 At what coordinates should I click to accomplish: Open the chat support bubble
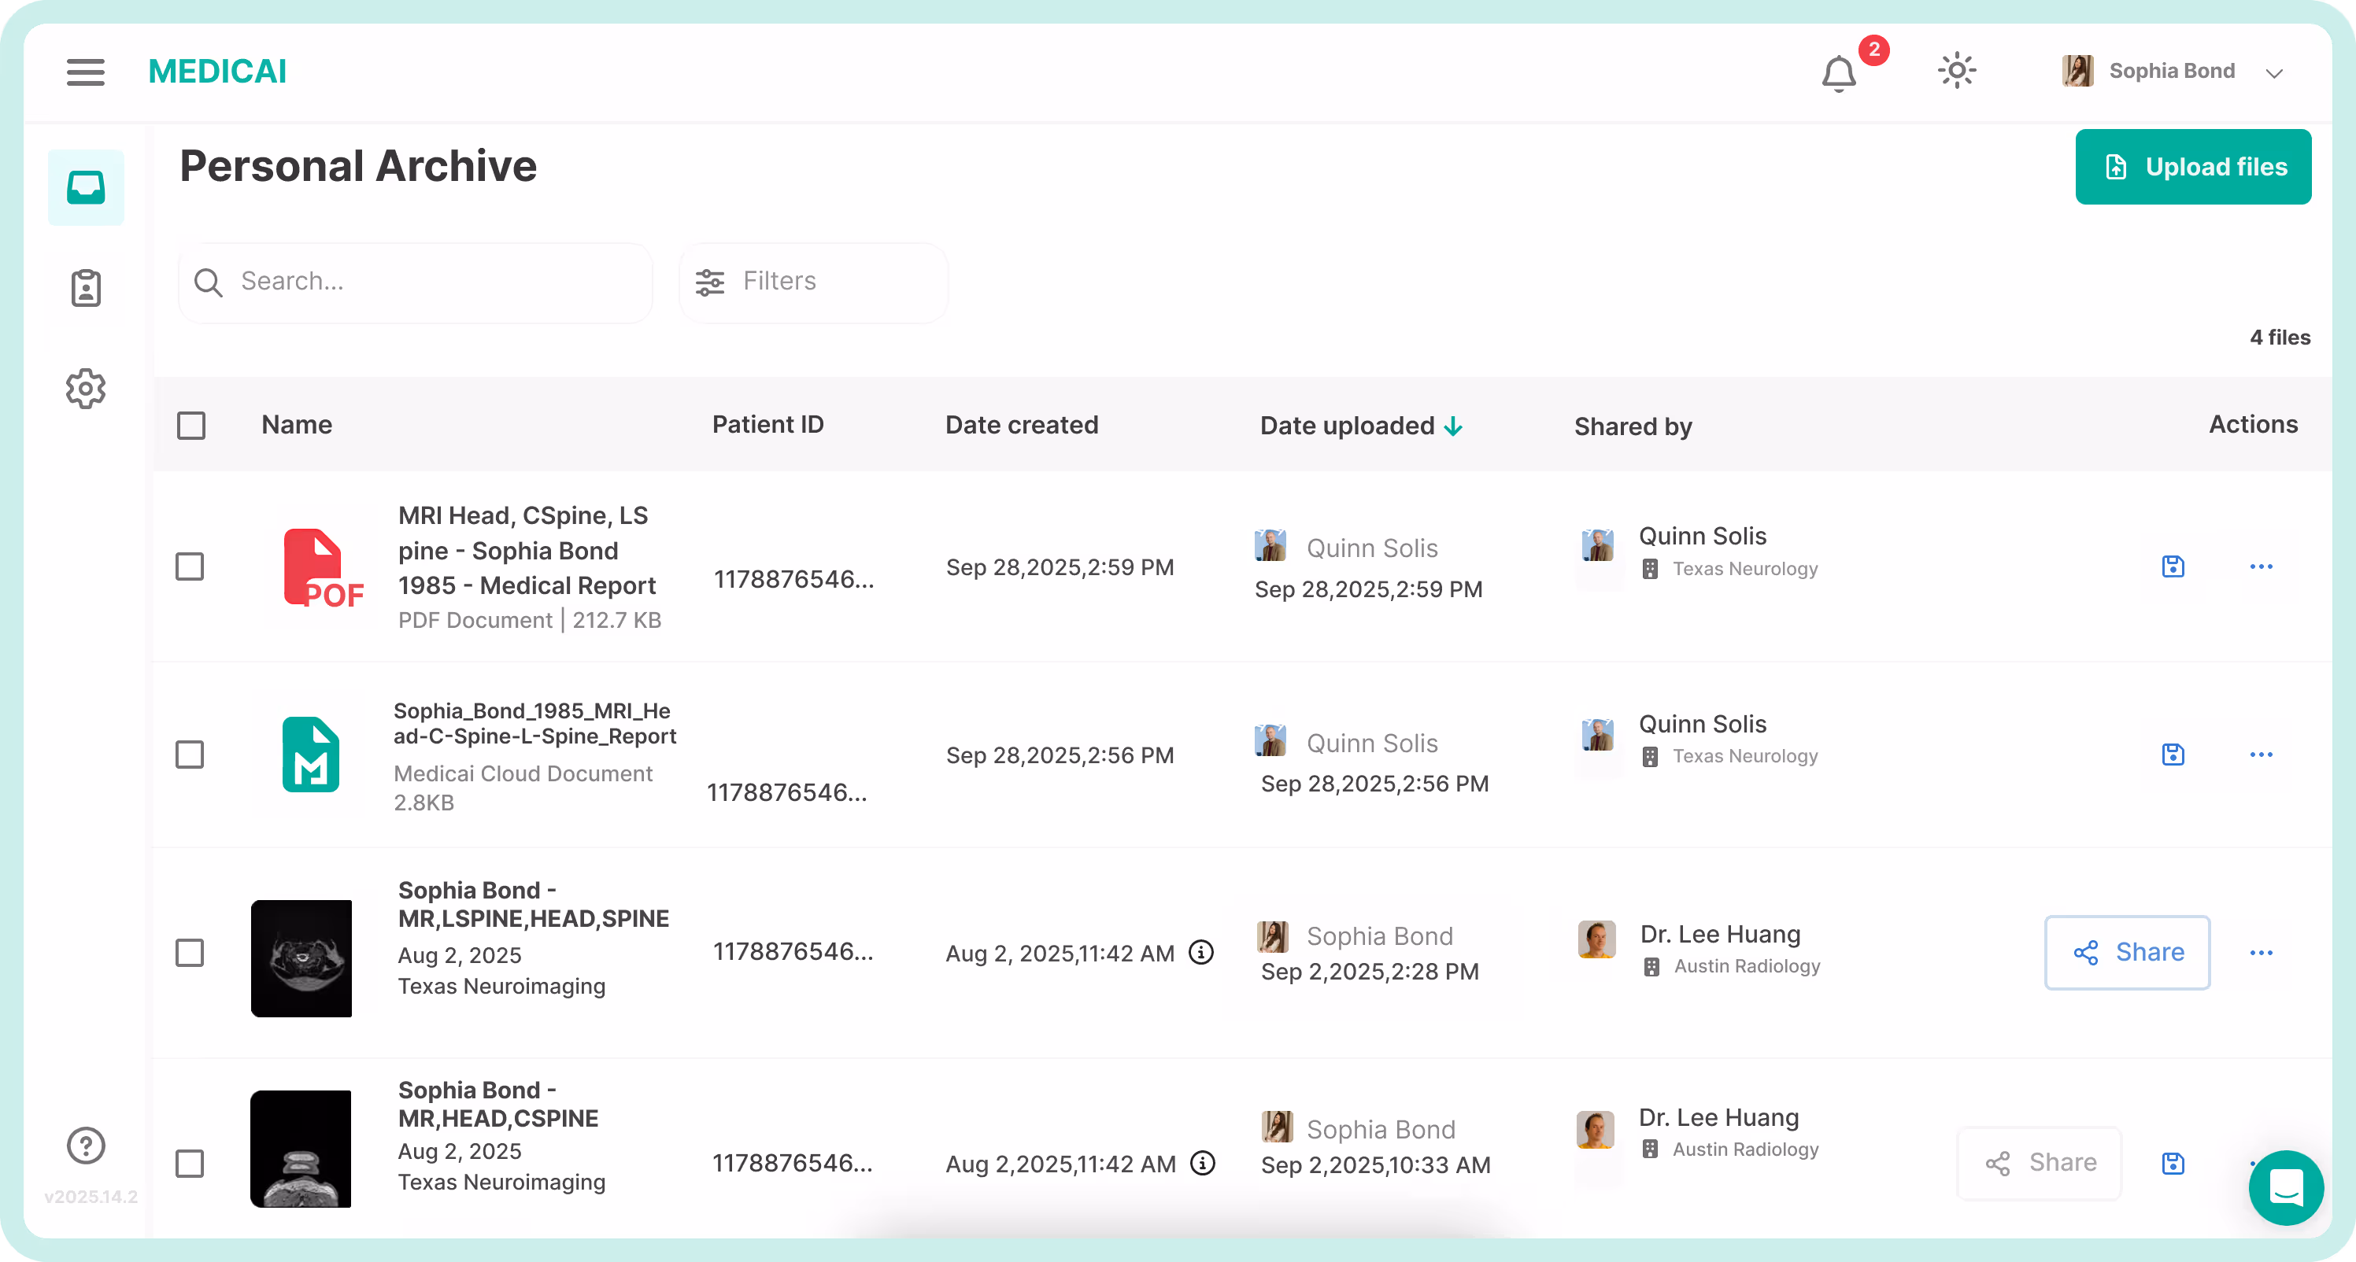[2286, 1187]
